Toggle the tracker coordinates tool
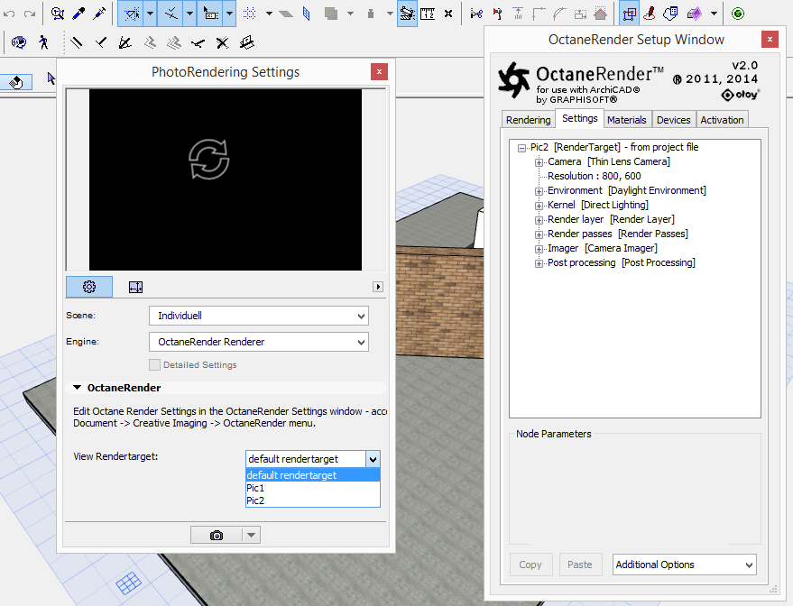 coord(210,14)
